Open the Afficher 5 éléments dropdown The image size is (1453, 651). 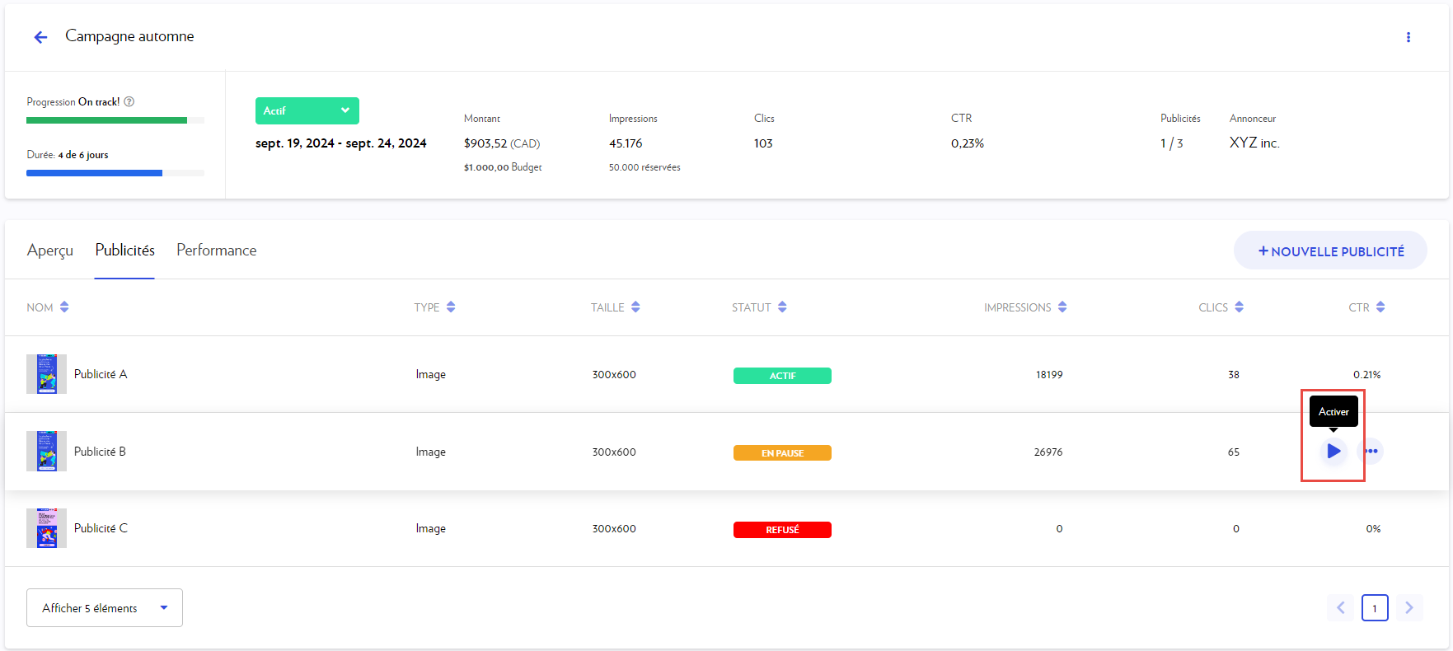click(x=105, y=608)
